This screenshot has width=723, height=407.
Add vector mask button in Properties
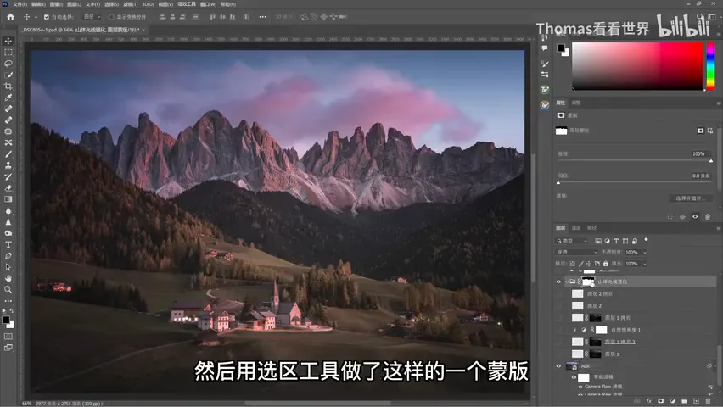coord(710,131)
